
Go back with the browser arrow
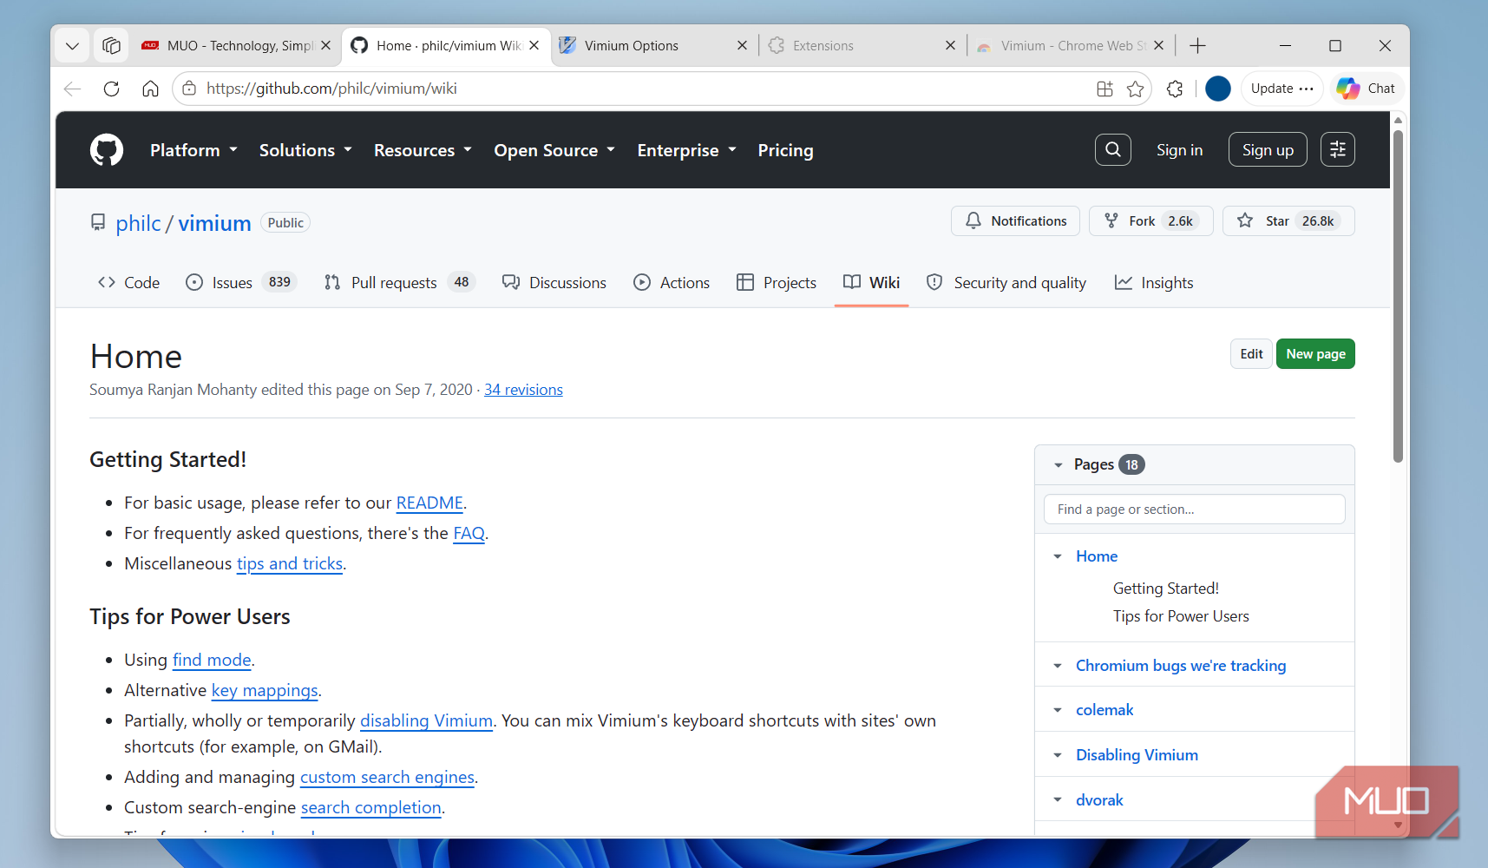tap(73, 89)
